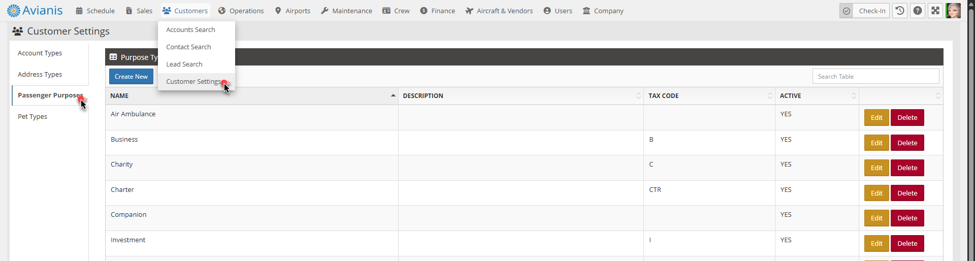975x261 pixels.
Task: Select Accounts Search from dropdown
Action: (x=190, y=29)
